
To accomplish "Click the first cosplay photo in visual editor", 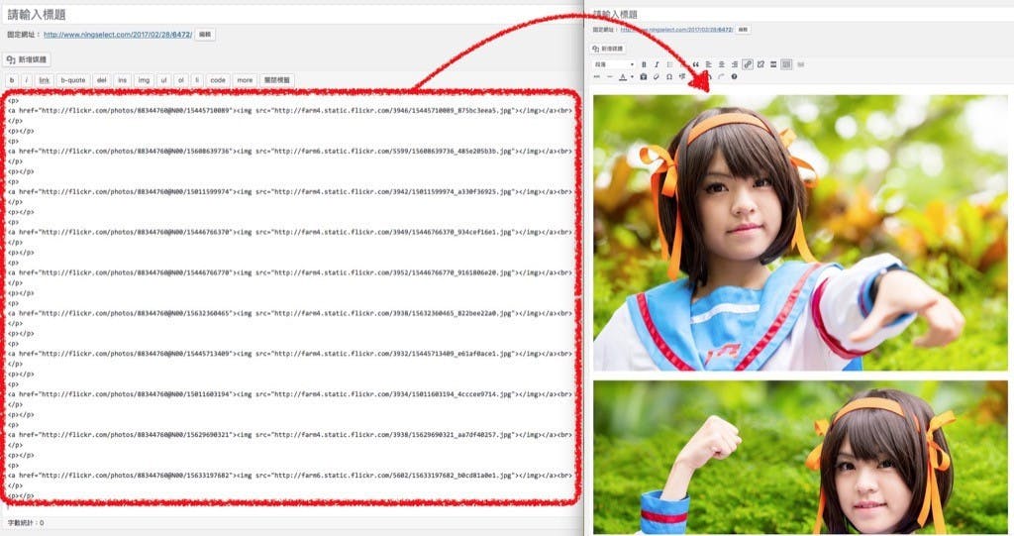I will 800,233.
